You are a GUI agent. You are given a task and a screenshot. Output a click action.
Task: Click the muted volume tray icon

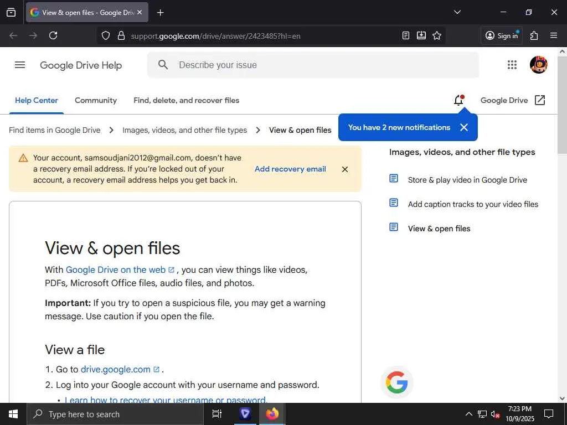[495, 414]
